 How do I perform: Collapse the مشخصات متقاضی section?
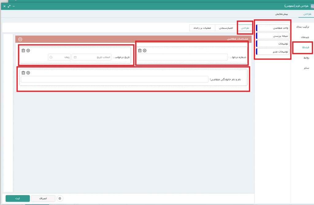[20, 39]
